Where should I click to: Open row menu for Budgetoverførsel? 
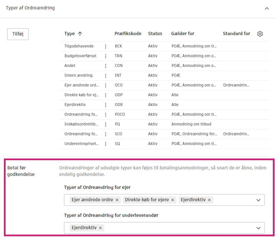106,56
